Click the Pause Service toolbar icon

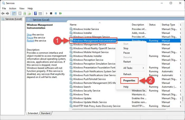56,13
